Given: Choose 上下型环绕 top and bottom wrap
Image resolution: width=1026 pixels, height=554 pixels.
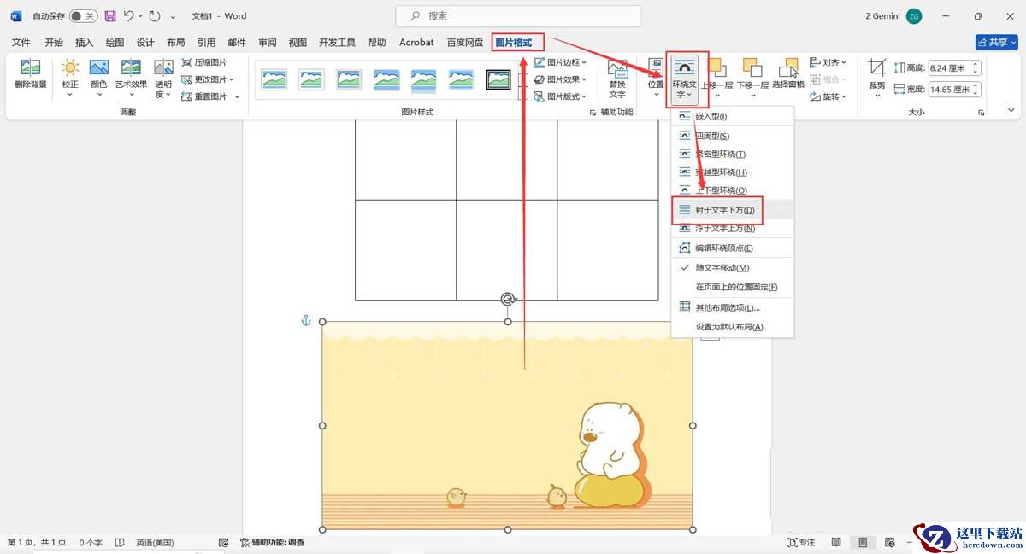Looking at the screenshot, I should pyautogui.click(x=733, y=190).
